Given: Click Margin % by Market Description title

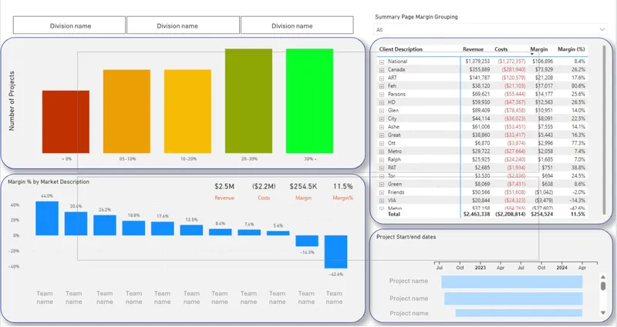Looking at the screenshot, I should pos(49,182).
